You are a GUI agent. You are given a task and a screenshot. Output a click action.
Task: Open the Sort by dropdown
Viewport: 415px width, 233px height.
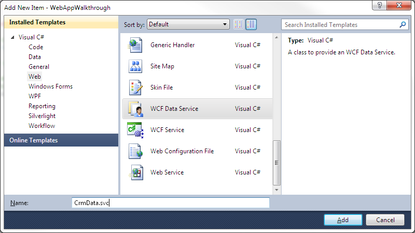188,24
